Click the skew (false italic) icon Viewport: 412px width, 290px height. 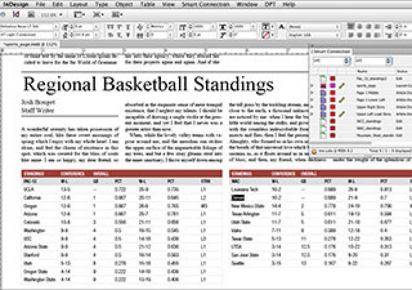point(223,35)
